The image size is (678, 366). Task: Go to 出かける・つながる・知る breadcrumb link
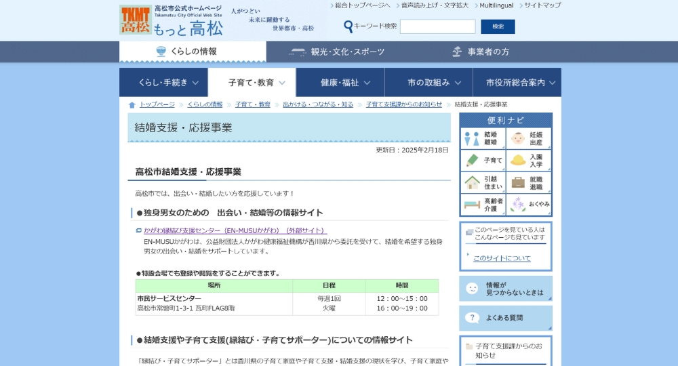pyautogui.click(x=318, y=104)
